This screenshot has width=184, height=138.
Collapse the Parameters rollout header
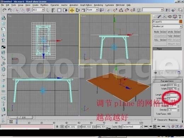(167, 81)
